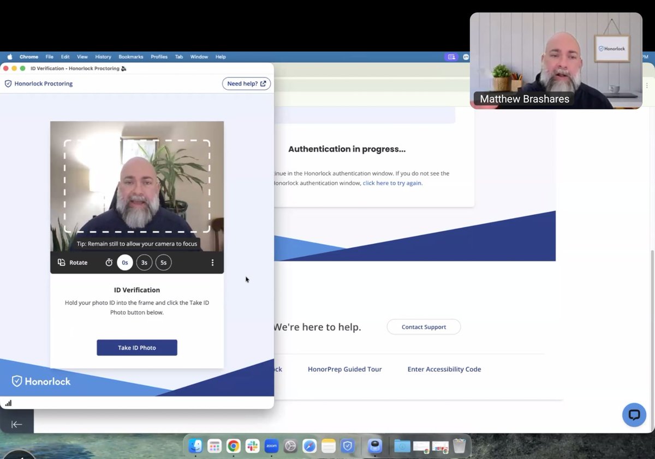The image size is (655, 459).
Task: Click the signal strength bars icon
Action: click(8, 403)
